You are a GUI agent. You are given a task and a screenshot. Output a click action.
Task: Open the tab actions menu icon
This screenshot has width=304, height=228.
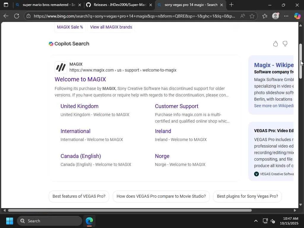[x=6, y=5]
